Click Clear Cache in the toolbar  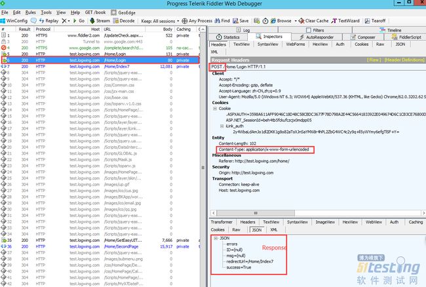click(313, 20)
